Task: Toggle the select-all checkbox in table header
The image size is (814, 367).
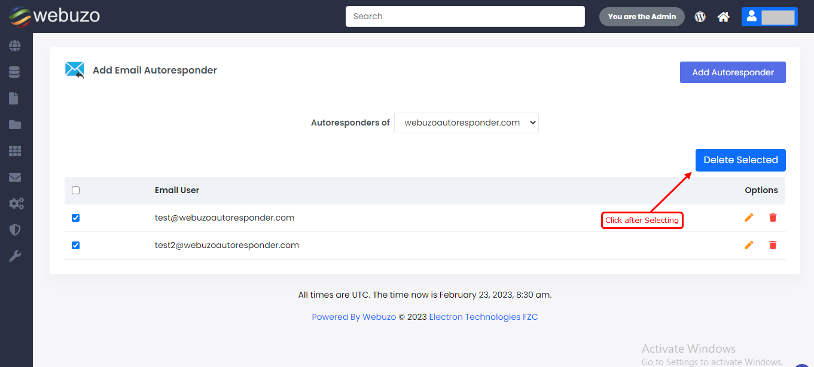Action: [75, 191]
